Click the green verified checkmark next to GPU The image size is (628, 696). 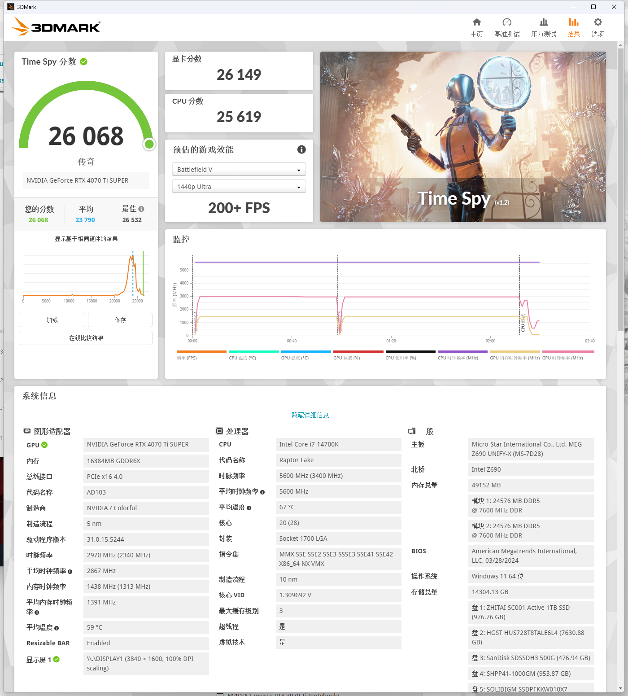coord(44,445)
